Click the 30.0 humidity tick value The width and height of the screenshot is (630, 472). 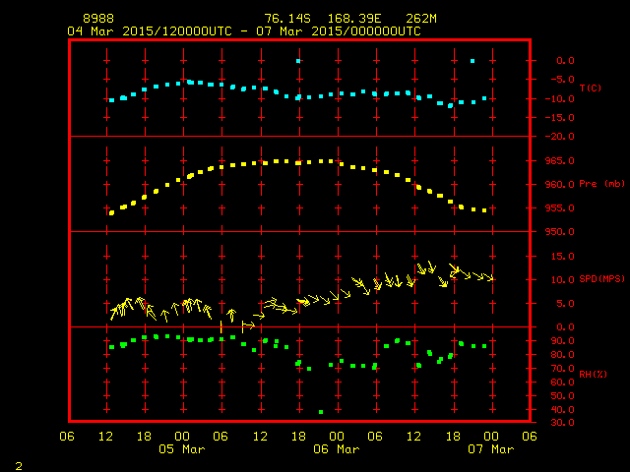click(562, 423)
